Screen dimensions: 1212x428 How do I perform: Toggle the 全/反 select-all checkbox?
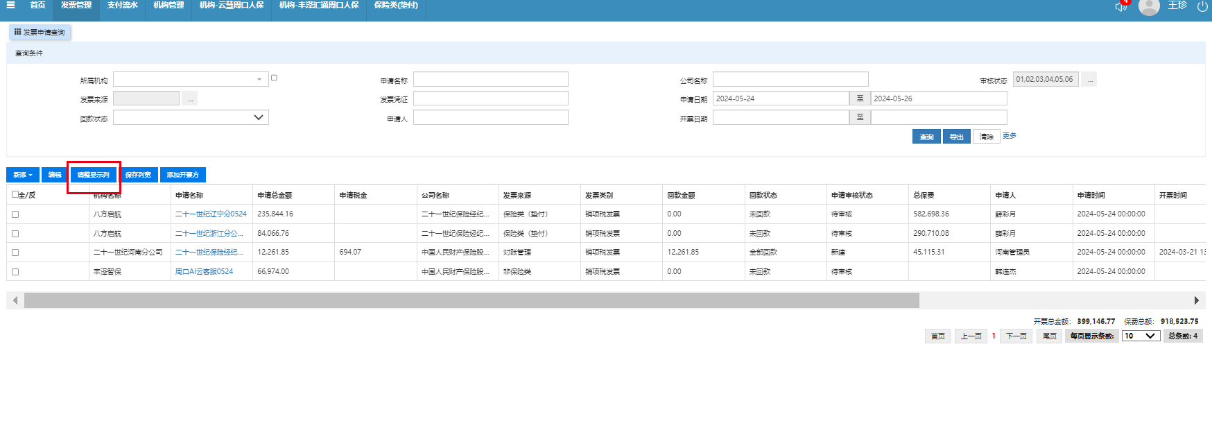(x=15, y=195)
